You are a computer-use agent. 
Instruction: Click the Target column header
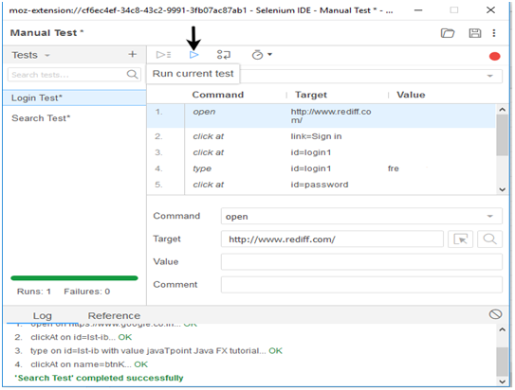point(311,95)
